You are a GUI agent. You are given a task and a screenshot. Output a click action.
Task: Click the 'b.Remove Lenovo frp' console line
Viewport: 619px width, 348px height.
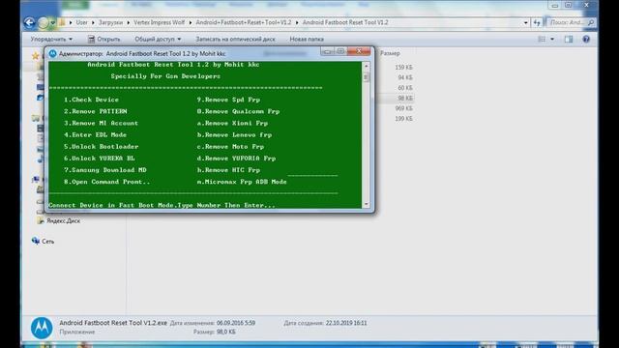[234, 135]
